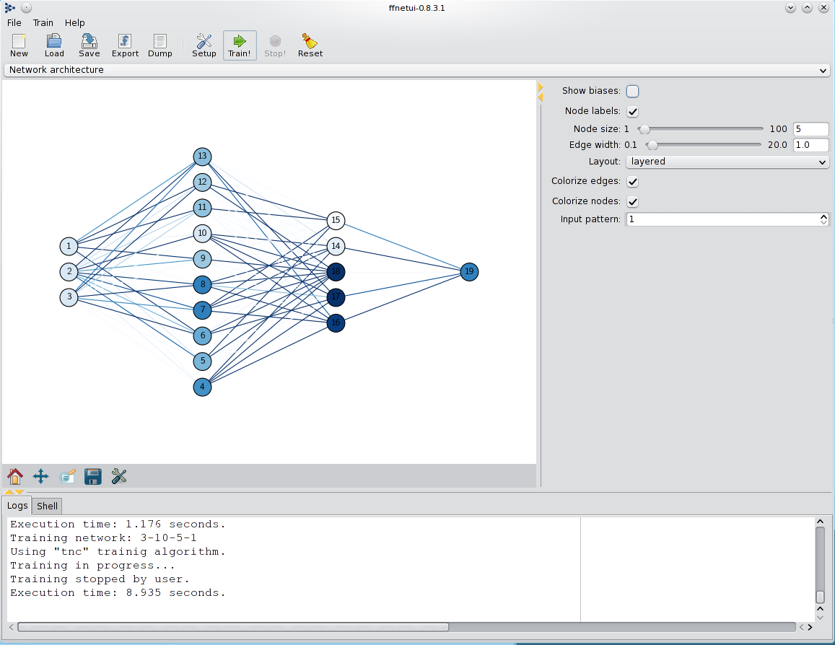Click network node 7
Screen dimensions: 835x645
[202, 310]
